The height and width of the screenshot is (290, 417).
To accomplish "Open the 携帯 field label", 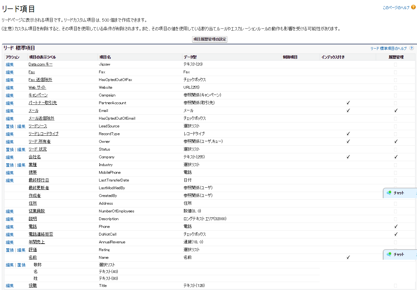I will (33, 173).
